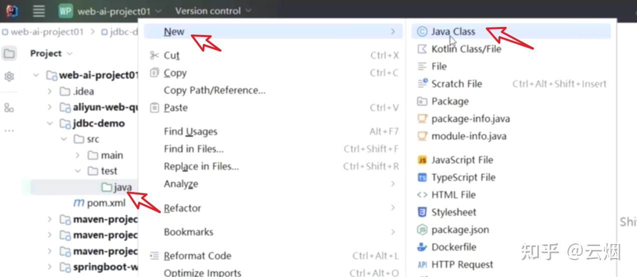Choose Java Class from the New submenu
This screenshot has width=637, height=277.
pos(453,31)
